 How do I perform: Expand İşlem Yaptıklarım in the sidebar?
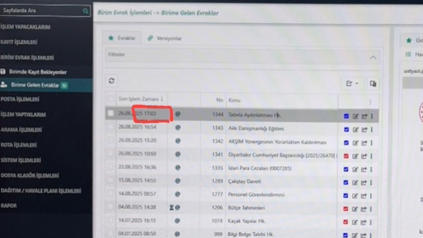(x=23, y=114)
